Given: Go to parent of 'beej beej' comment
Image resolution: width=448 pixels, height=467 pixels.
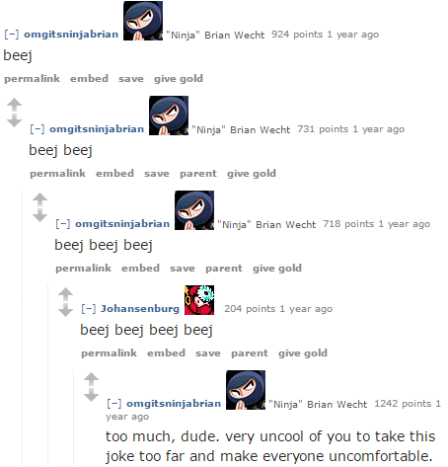Looking at the screenshot, I should point(198,174).
